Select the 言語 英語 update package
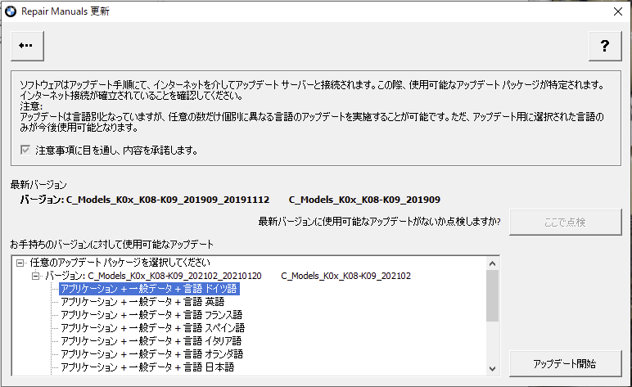The height and width of the screenshot is (387, 632). [x=142, y=302]
